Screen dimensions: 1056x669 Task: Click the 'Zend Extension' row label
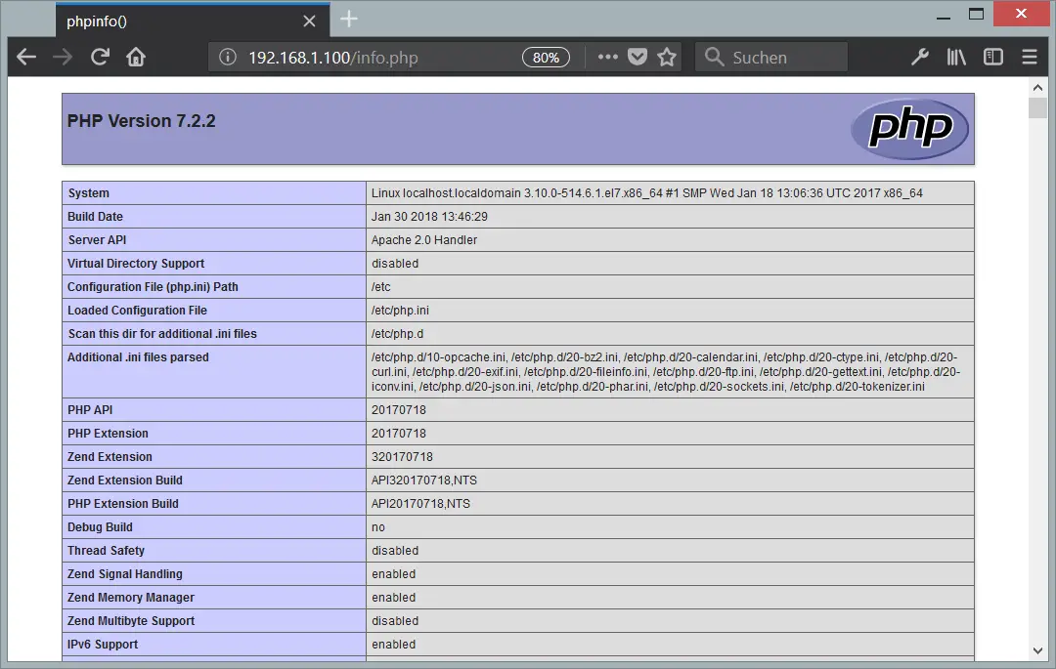110,457
